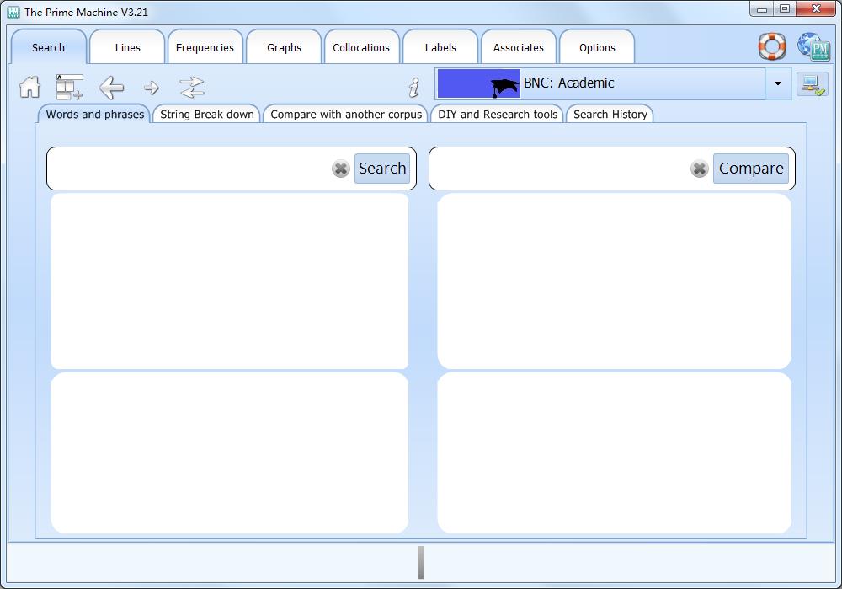Image resolution: width=842 pixels, height=589 pixels.
Task: Expand the corpus dropdown arrow
Action: [x=777, y=83]
